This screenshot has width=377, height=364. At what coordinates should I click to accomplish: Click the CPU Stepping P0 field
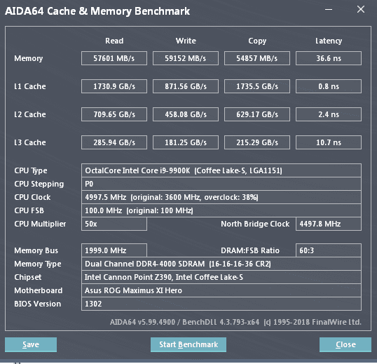(x=221, y=184)
